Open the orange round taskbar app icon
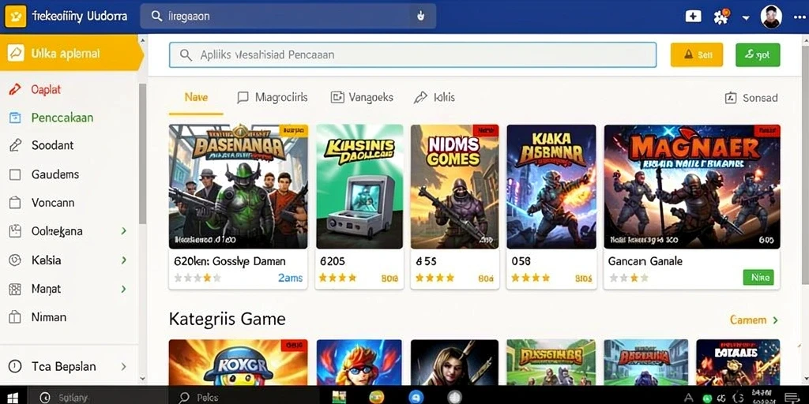The height and width of the screenshot is (404, 809). coord(377,398)
